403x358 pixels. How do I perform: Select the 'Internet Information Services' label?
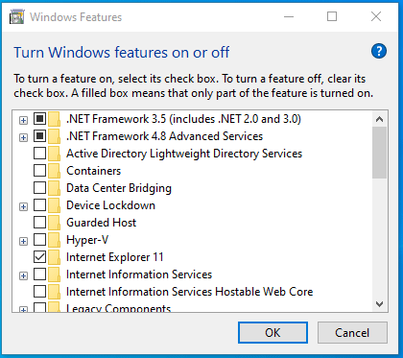tap(139, 274)
